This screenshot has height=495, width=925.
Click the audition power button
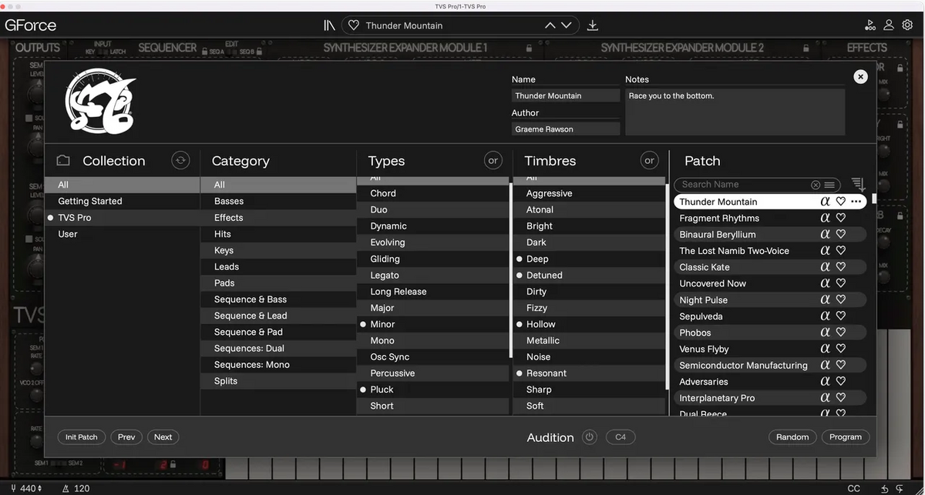590,437
